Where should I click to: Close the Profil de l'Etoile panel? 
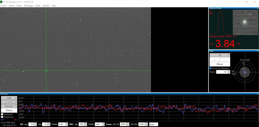pos(257,8)
